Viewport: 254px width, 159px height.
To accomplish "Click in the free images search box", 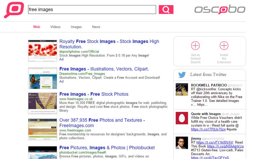I will click(92, 10).
